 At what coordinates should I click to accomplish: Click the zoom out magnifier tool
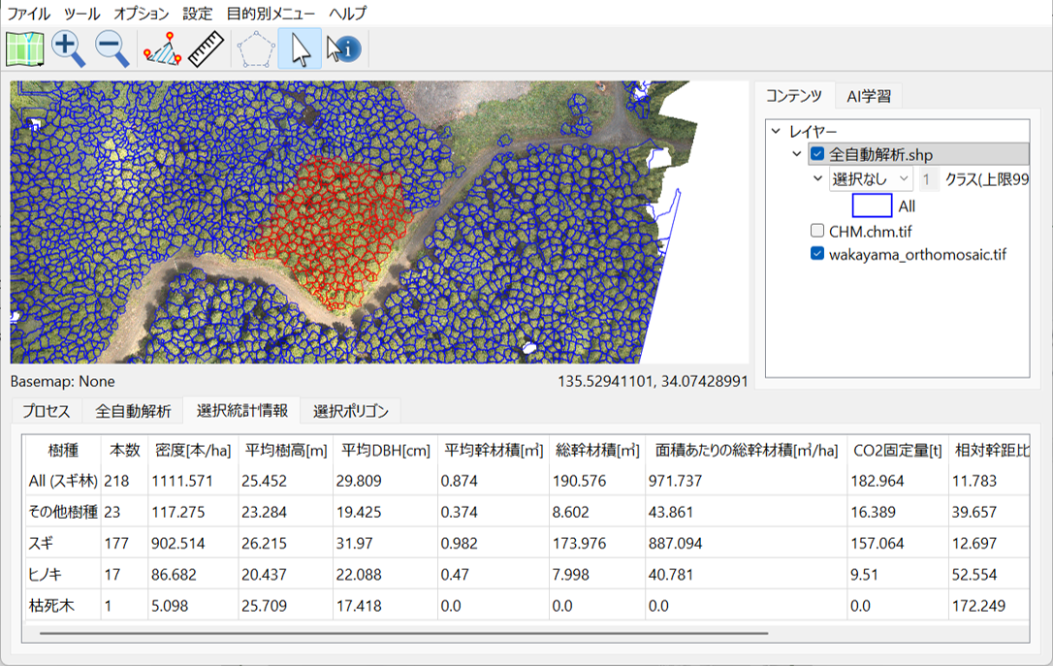coord(112,48)
